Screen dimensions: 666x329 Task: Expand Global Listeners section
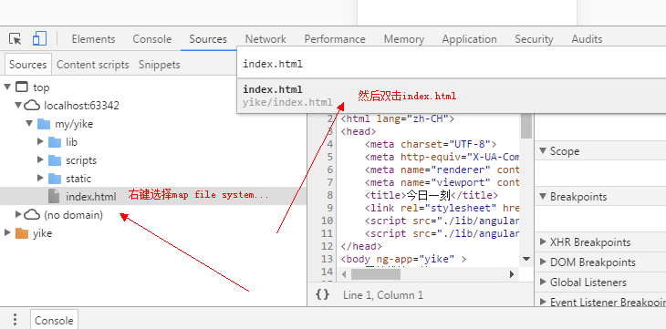click(x=543, y=282)
